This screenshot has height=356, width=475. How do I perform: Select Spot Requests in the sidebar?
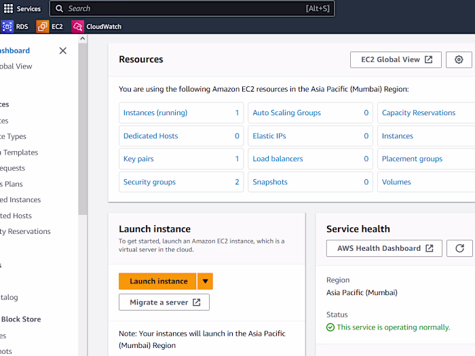tap(12, 168)
